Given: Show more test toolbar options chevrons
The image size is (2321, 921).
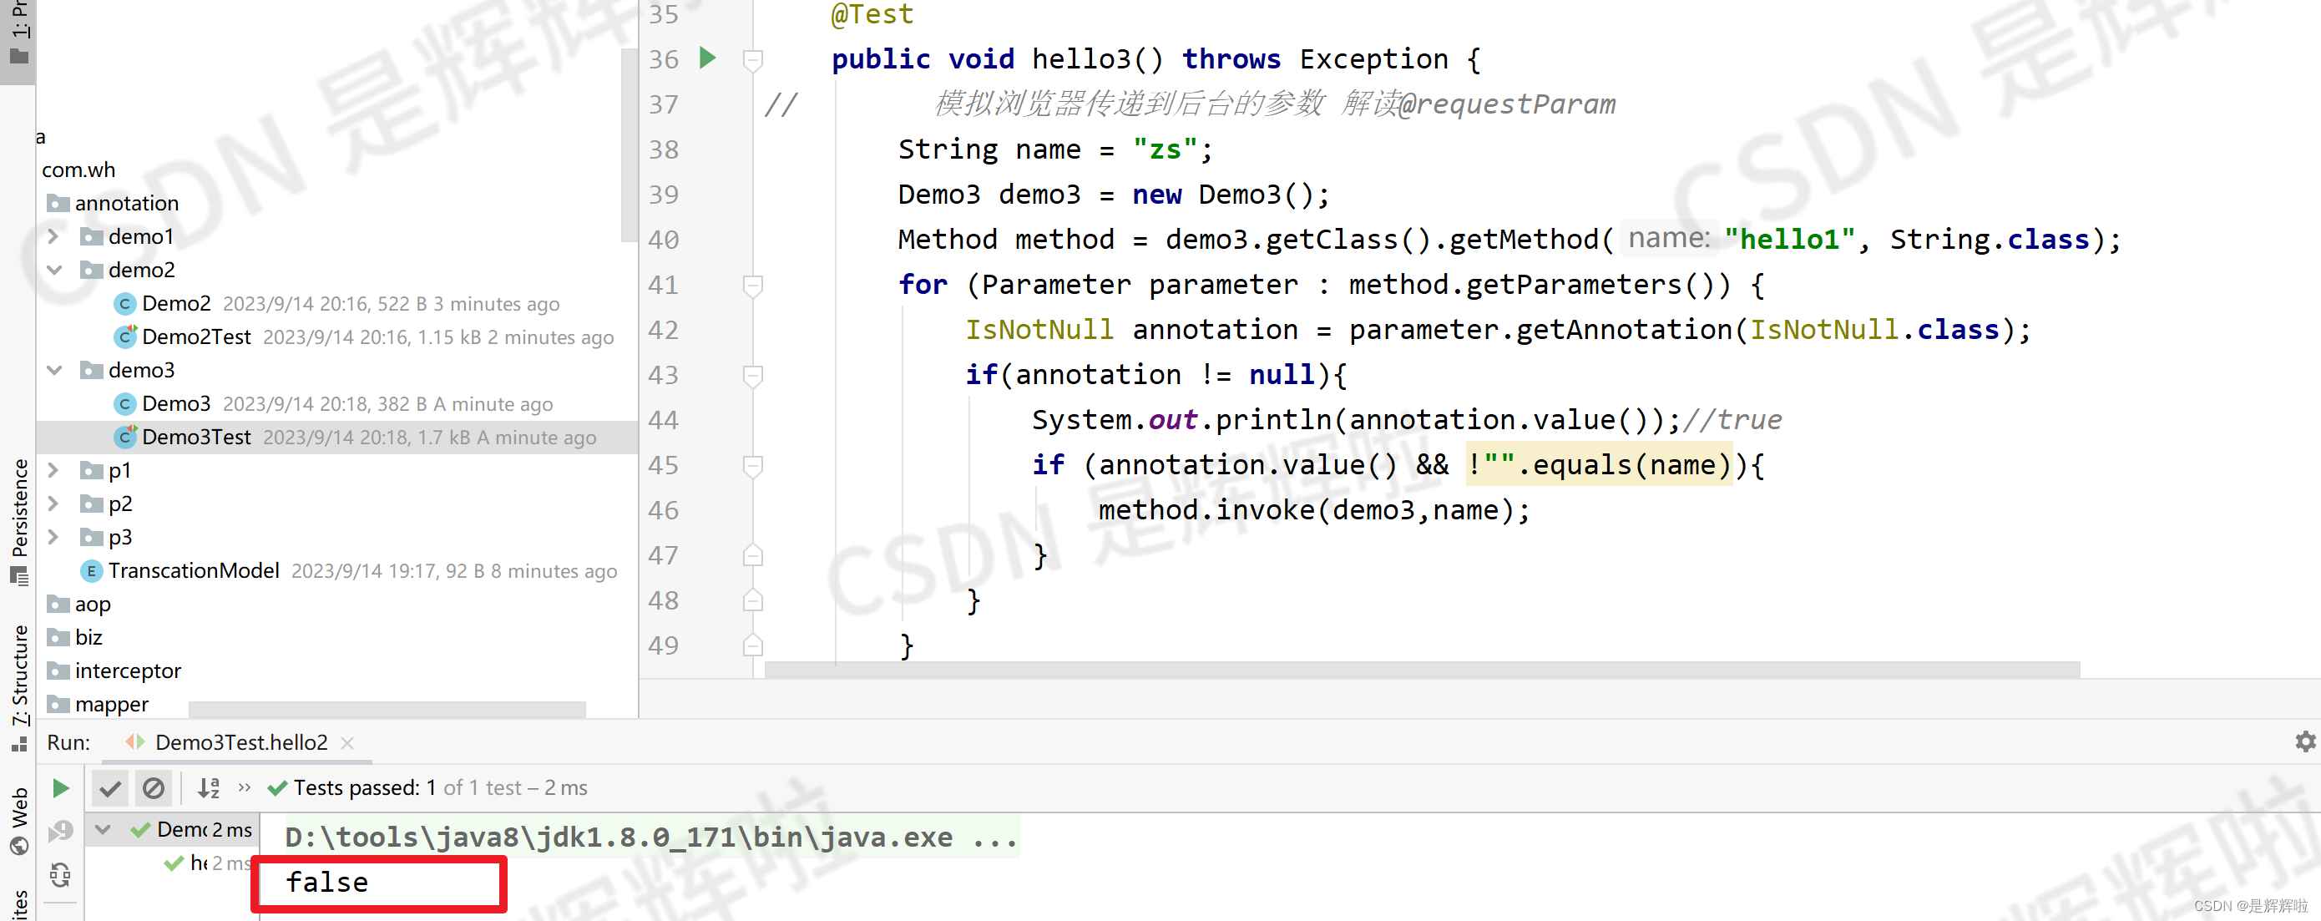Looking at the screenshot, I should tap(244, 787).
